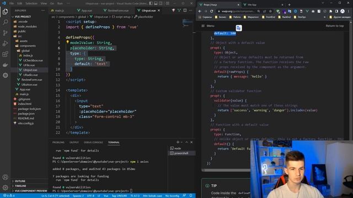Viewport: 353px width, 198px height.
Task: Open the FrontEnd bookmarks folder
Action: pyautogui.click(x=269, y=17)
